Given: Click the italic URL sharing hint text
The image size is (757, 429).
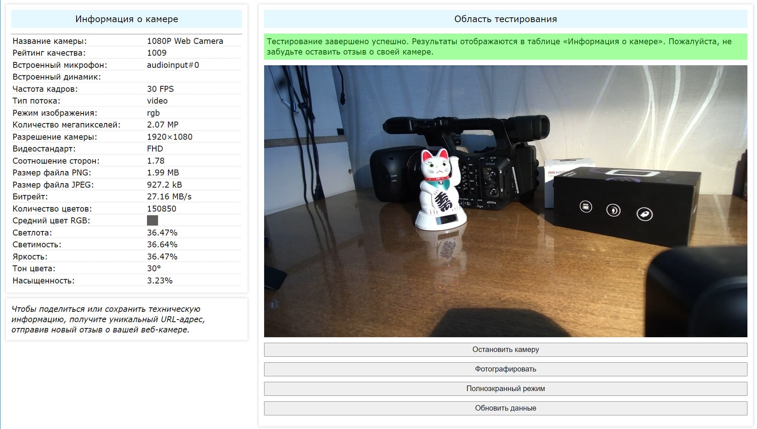Looking at the screenshot, I should click(x=108, y=319).
